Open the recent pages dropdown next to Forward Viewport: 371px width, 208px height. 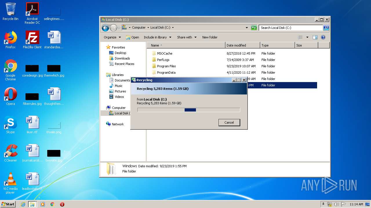pos(119,28)
